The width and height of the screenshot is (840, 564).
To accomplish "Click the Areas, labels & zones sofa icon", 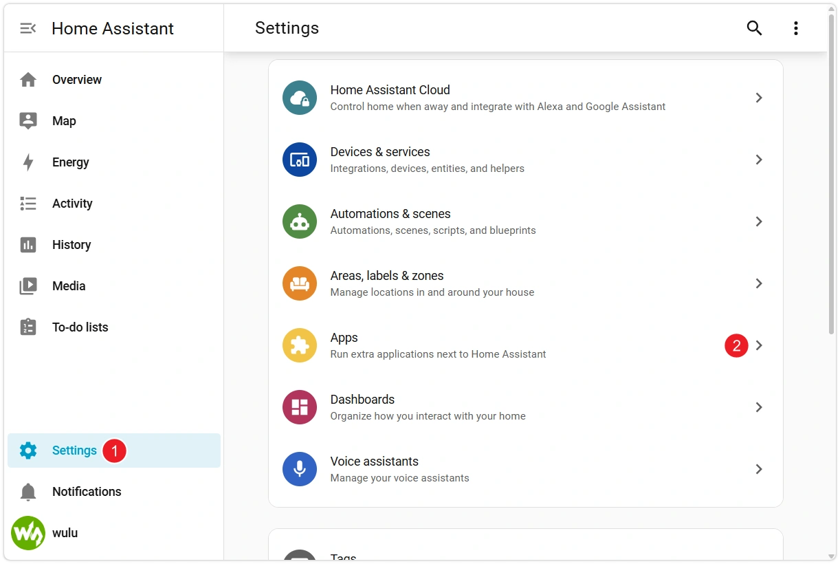I will 300,283.
